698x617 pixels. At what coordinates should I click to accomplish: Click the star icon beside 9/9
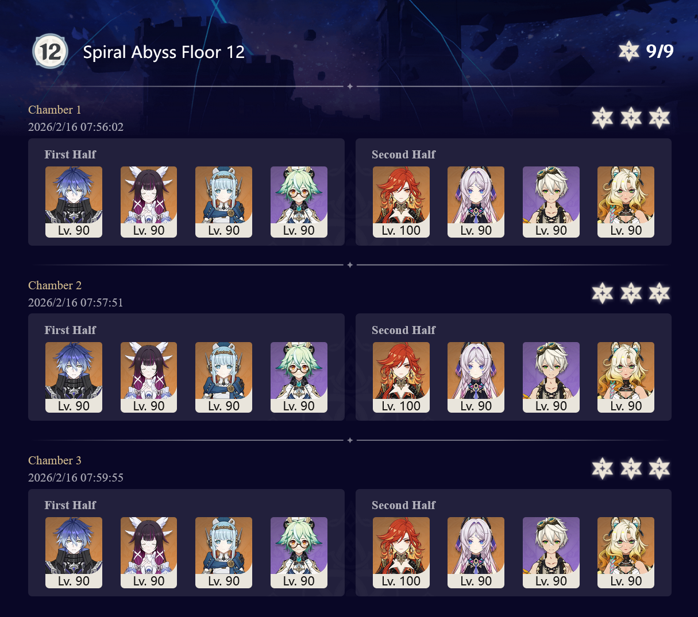point(629,51)
